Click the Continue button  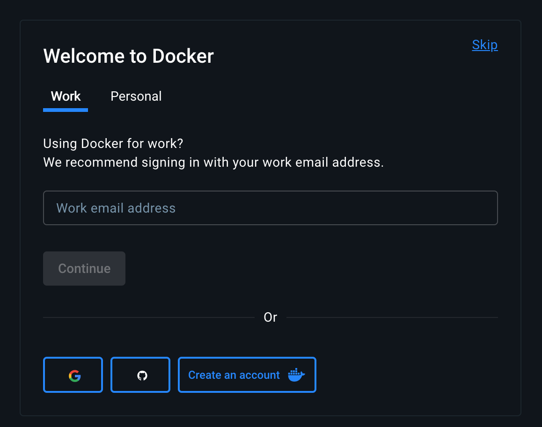(x=84, y=269)
